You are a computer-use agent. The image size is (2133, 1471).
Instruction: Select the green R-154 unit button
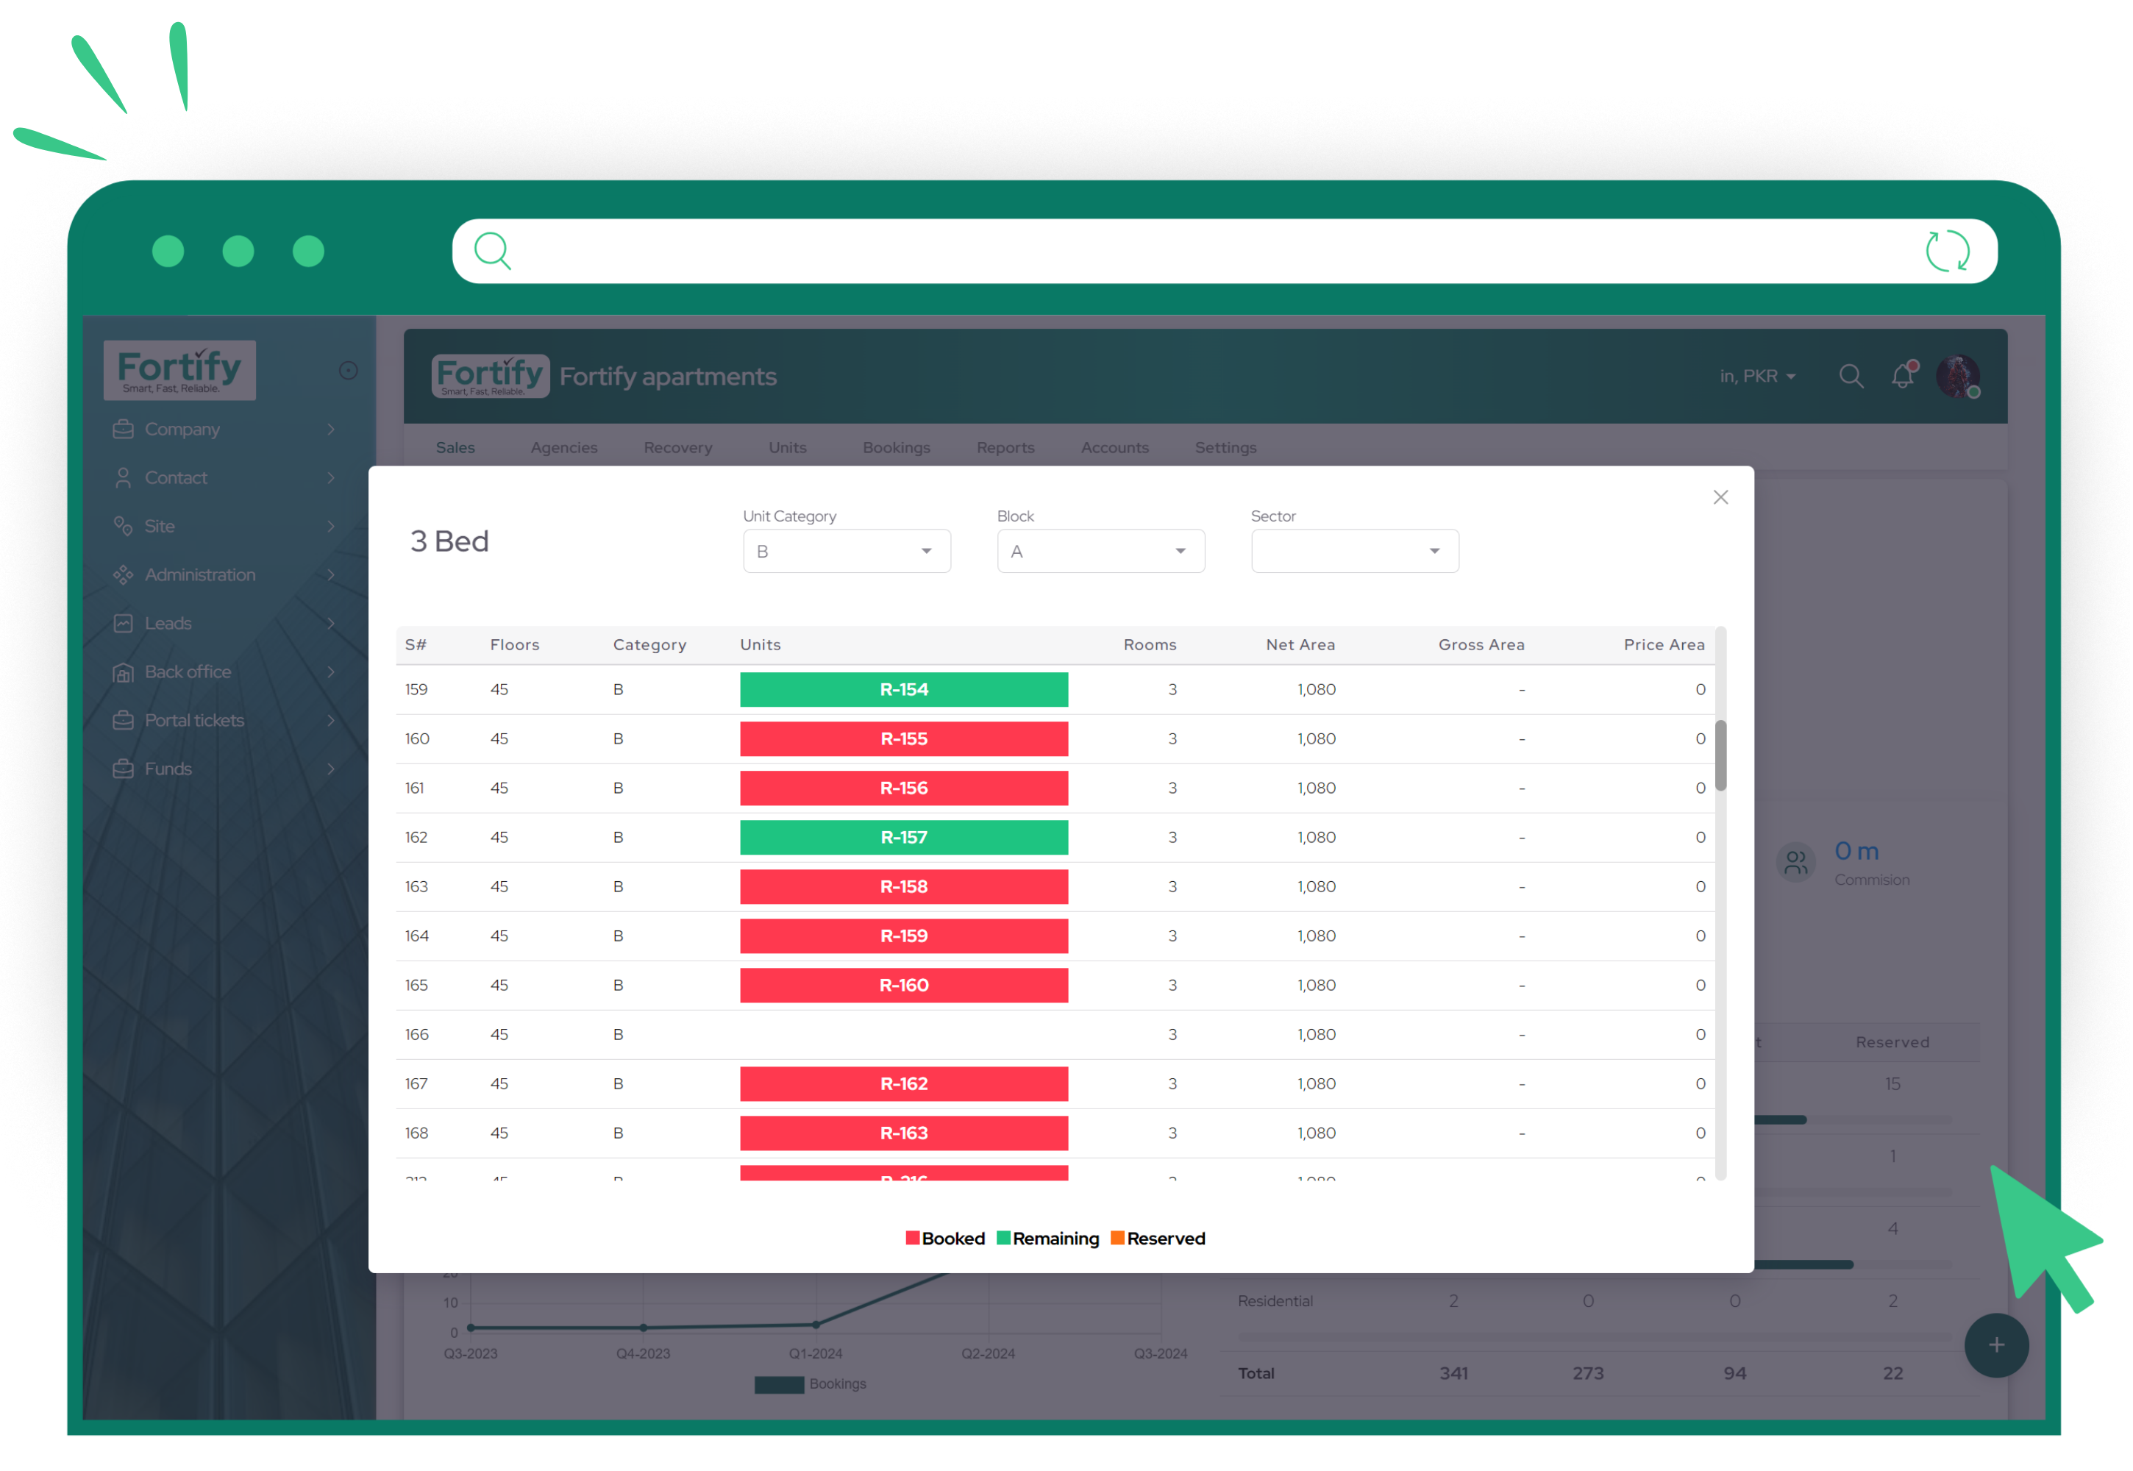(903, 689)
